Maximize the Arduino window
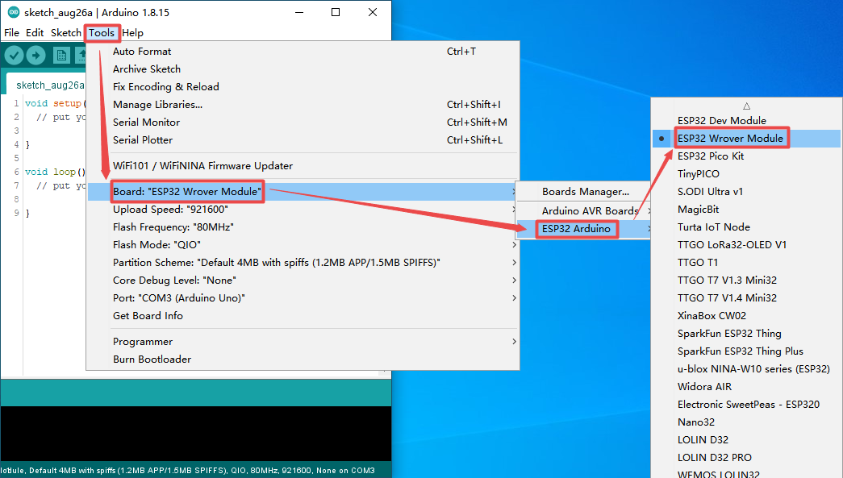843x478 pixels. (x=336, y=12)
